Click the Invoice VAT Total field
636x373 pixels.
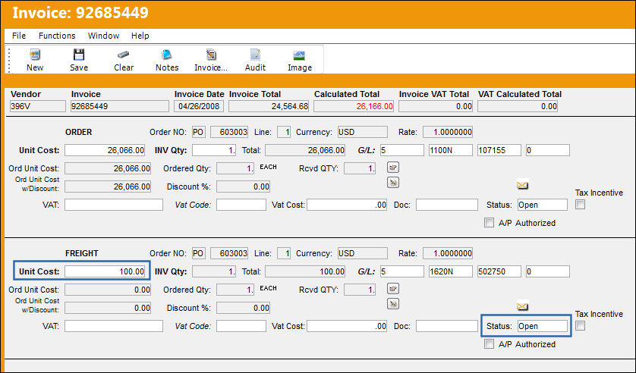(x=436, y=106)
